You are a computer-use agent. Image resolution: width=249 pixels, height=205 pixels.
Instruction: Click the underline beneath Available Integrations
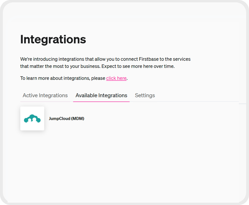pos(101,101)
